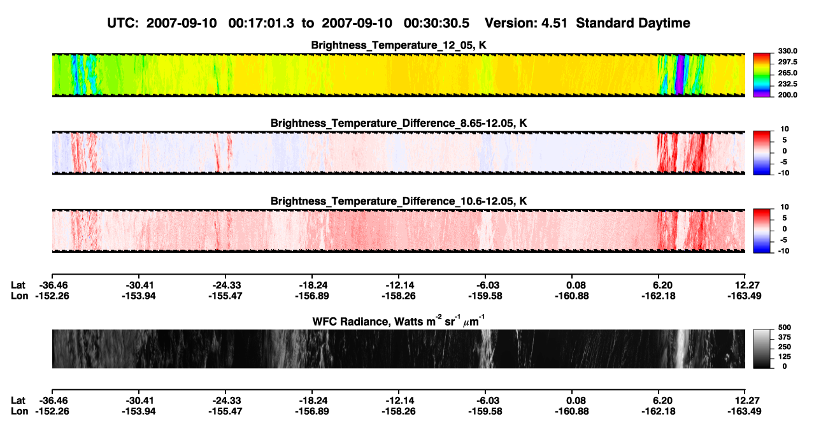
Task: Click "-36.46" latitude on the upper axis
Action: click(52, 285)
